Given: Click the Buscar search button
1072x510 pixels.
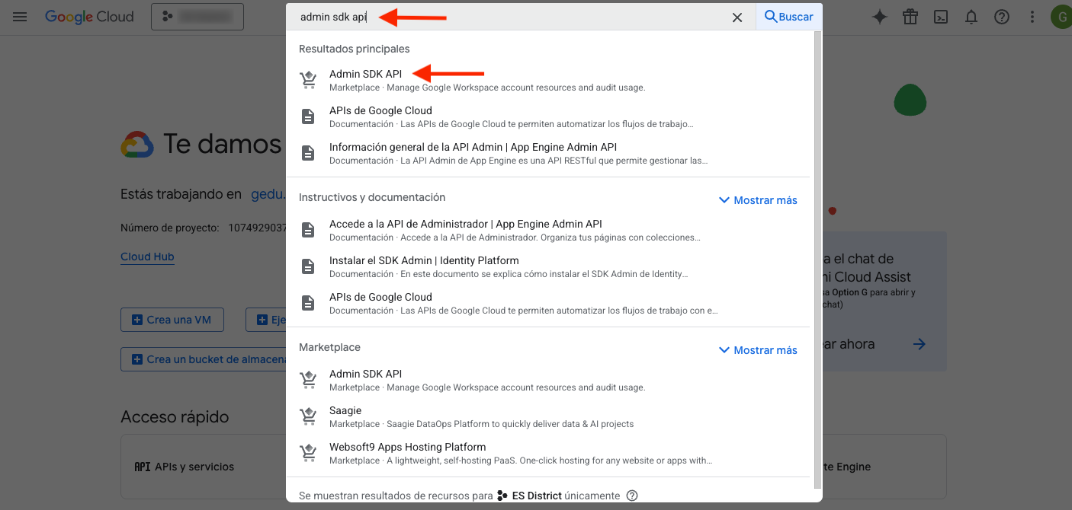Looking at the screenshot, I should coord(788,17).
